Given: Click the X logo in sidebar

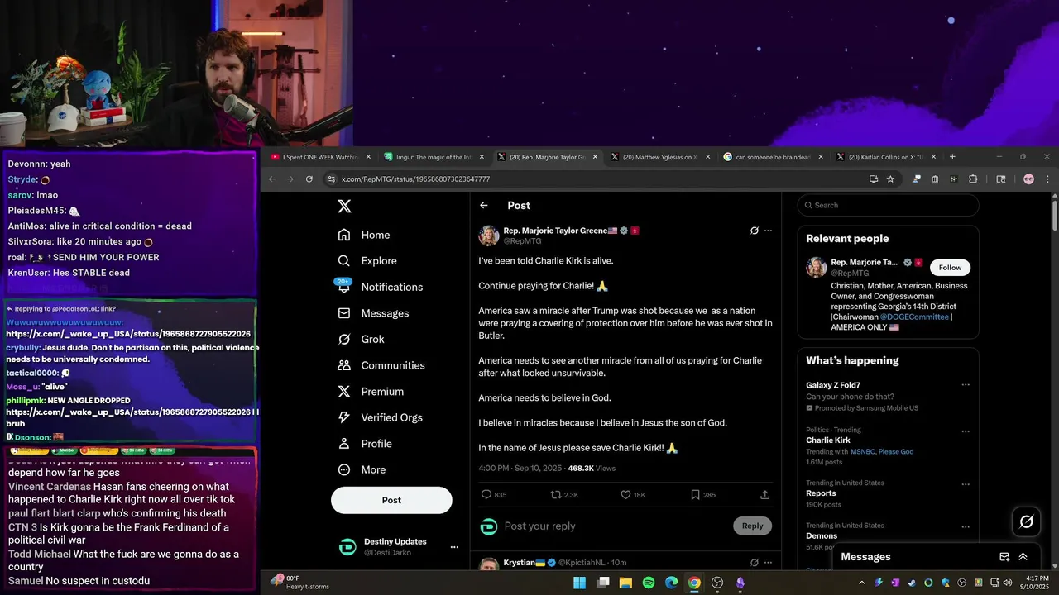Looking at the screenshot, I should [344, 207].
